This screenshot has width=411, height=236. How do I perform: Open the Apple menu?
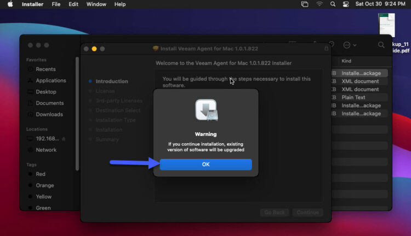10,4
